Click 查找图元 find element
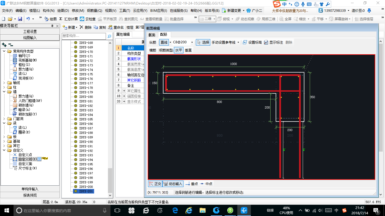The width and height of the screenshot is (385, 216). pyautogui.click(x=129, y=19)
